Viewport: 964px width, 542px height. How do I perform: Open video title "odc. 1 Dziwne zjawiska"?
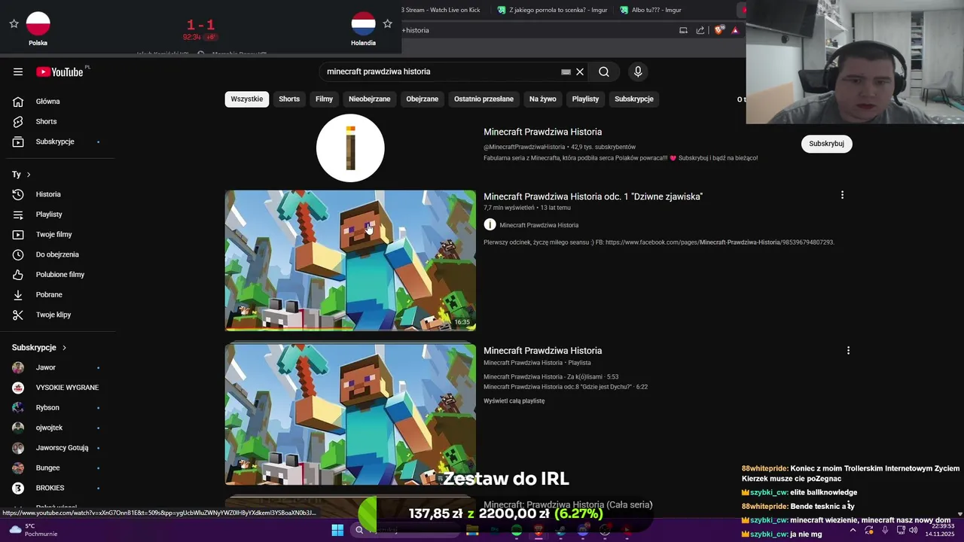[x=593, y=196]
